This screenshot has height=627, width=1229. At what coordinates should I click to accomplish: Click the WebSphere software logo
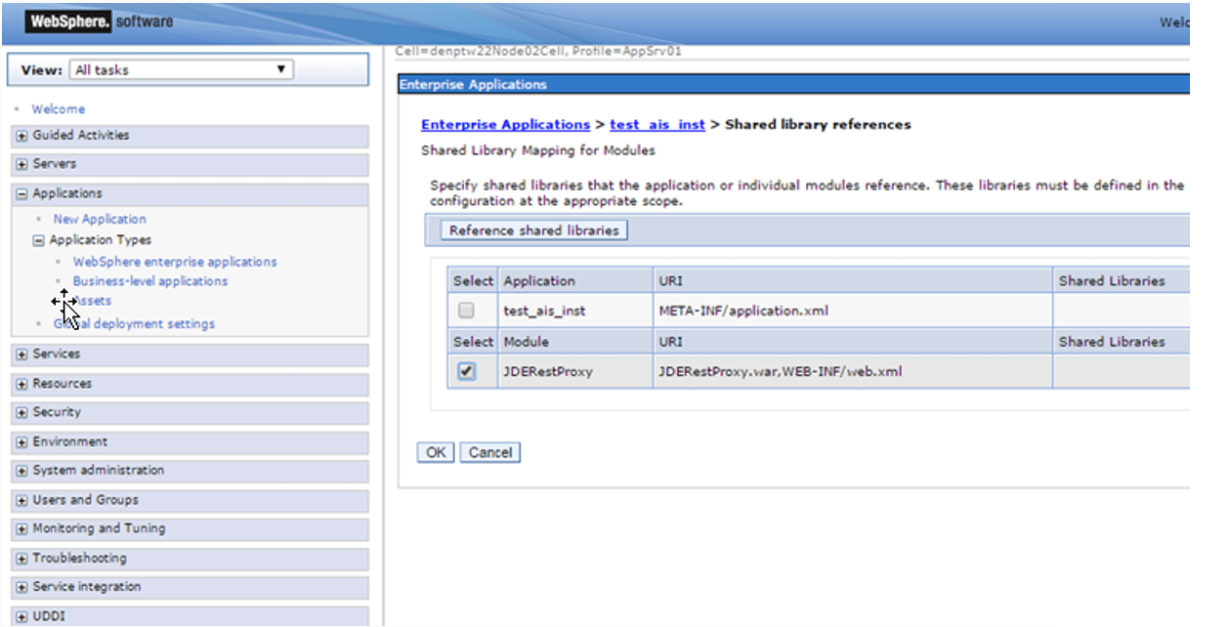tap(99, 21)
